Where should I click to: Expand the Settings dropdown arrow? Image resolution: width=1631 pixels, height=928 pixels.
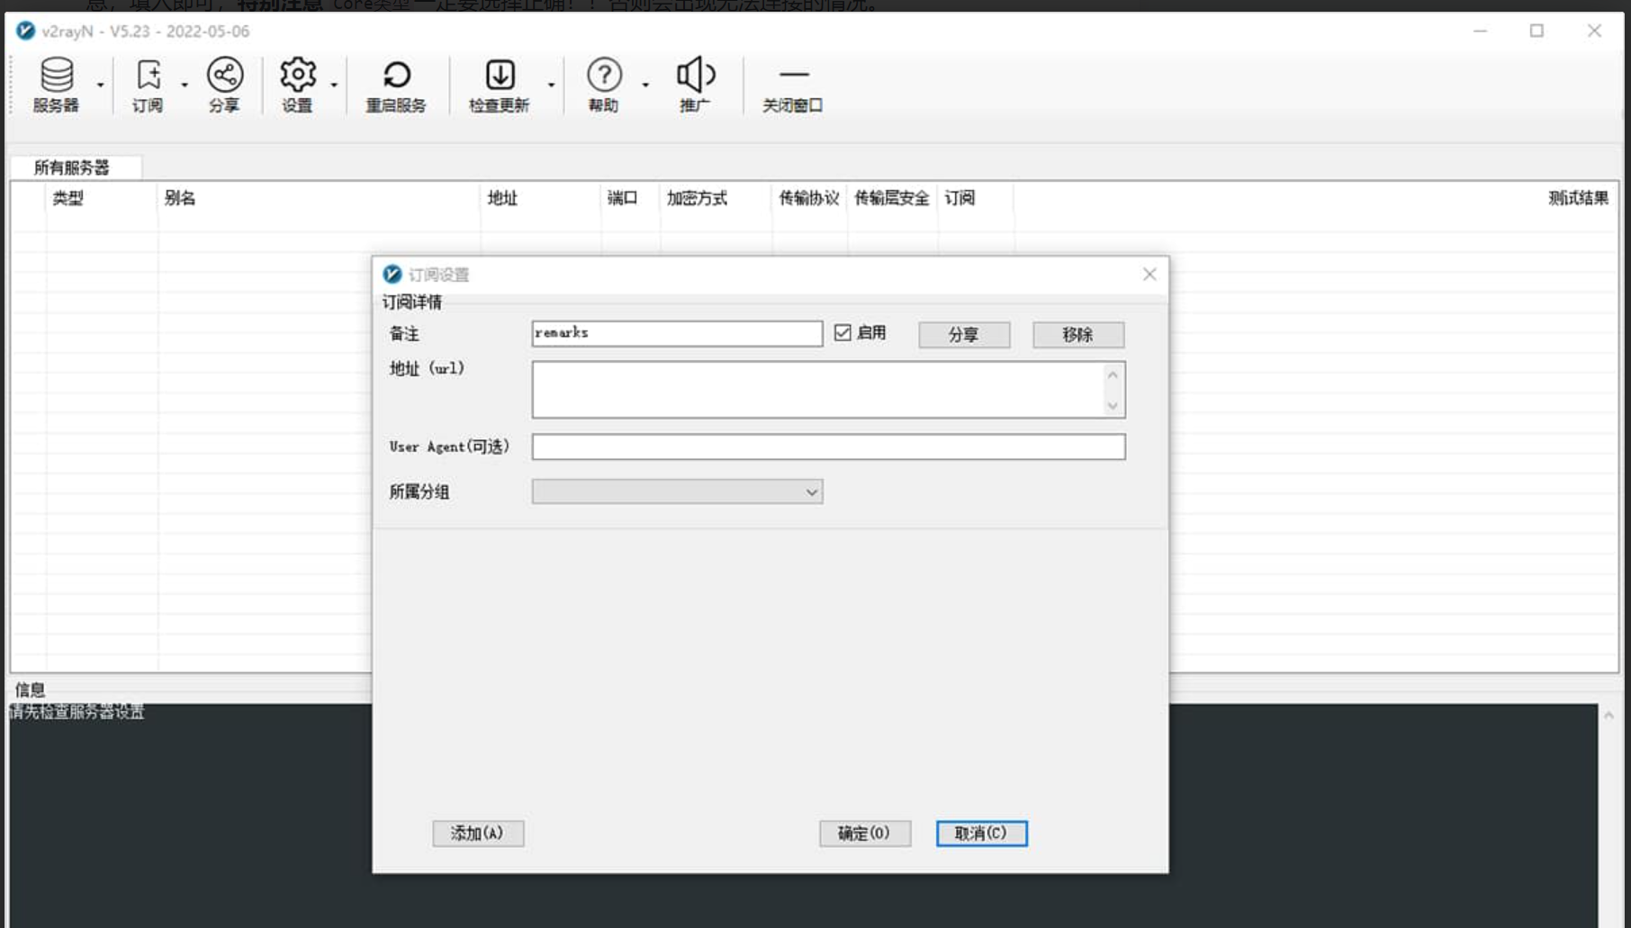coord(334,86)
